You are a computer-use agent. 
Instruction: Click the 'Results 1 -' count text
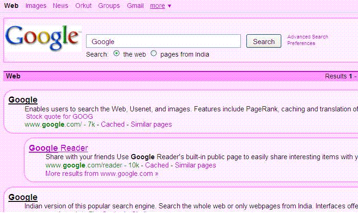(x=341, y=76)
